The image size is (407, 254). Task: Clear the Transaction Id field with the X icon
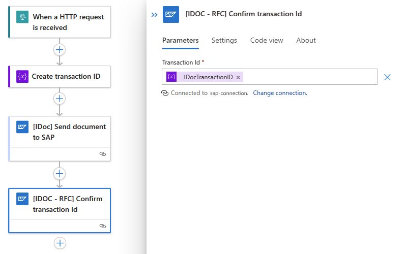pos(387,77)
